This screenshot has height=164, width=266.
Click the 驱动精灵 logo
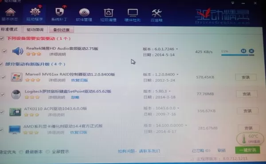tap(222, 16)
